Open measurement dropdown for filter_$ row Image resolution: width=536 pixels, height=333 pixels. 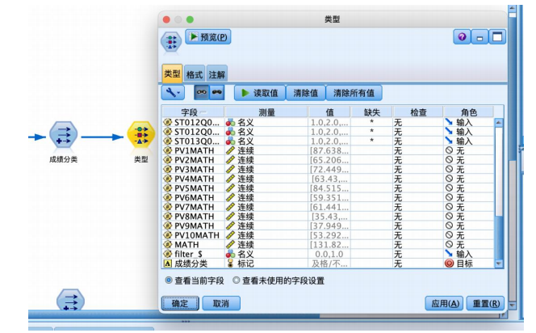click(266, 254)
